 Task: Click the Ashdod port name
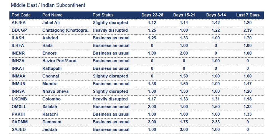[50, 38]
